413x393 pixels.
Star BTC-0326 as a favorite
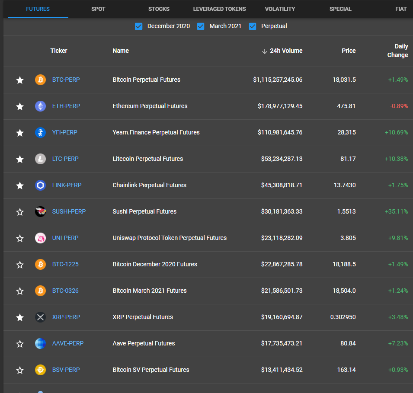20,291
